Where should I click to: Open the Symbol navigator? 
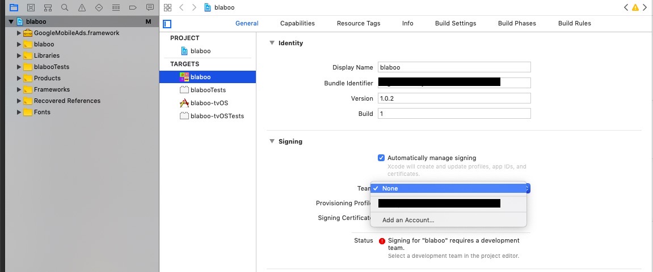coord(48,7)
